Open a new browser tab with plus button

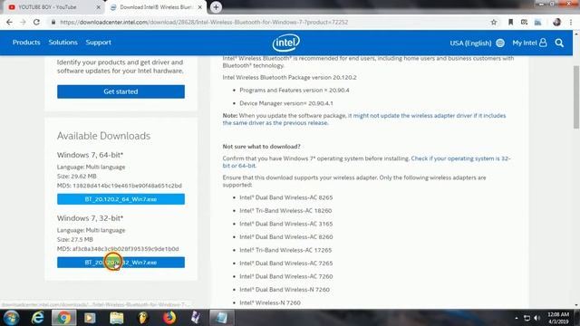coord(216,7)
